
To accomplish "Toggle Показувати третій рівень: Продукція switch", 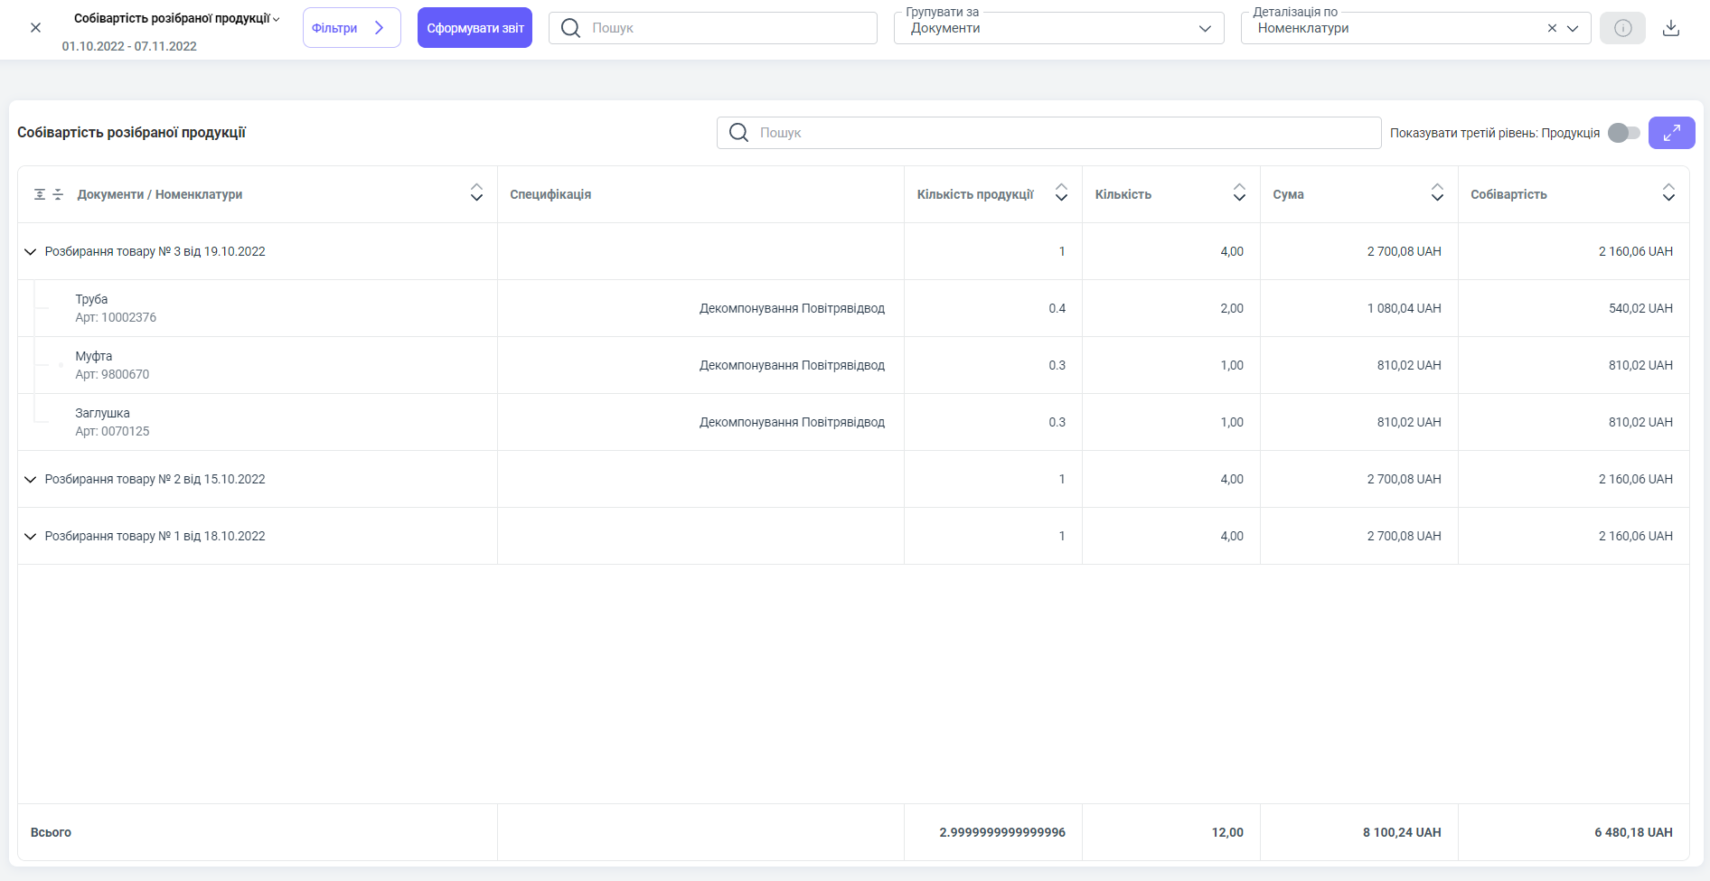I will 1623,133.
